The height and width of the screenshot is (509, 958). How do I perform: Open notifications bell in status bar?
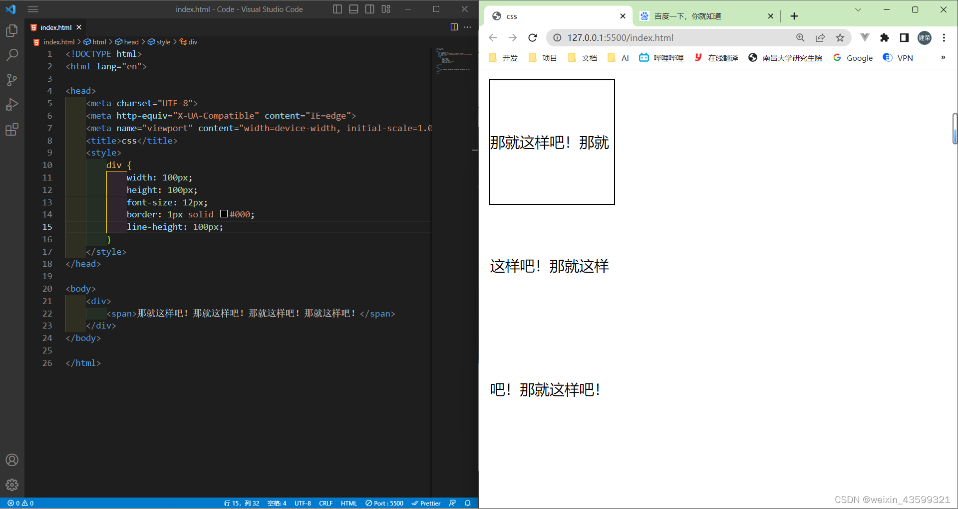coord(468,503)
